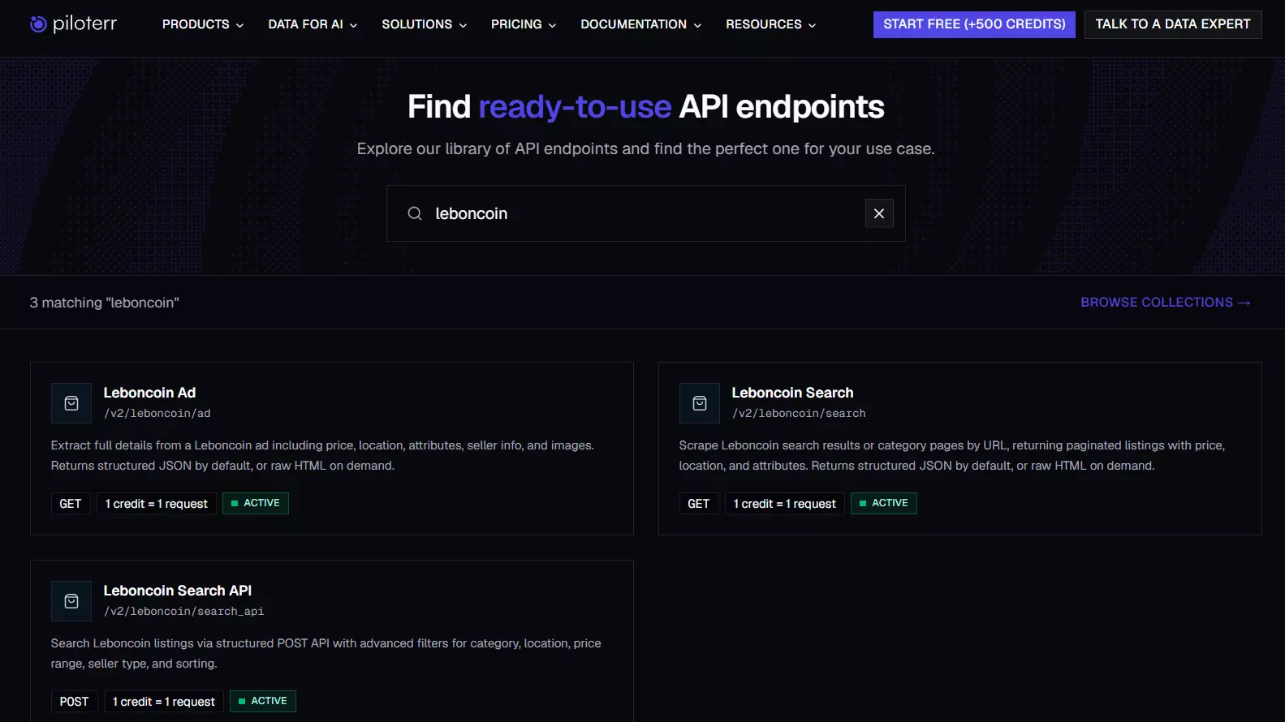Click ACTIVE status on Leboncoin Search API card
The width and height of the screenshot is (1285, 722).
(262, 701)
